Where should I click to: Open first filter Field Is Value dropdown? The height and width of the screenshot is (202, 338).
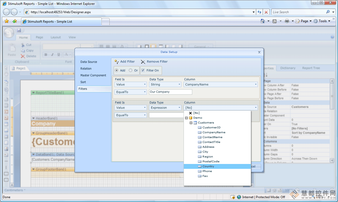(131, 84)
